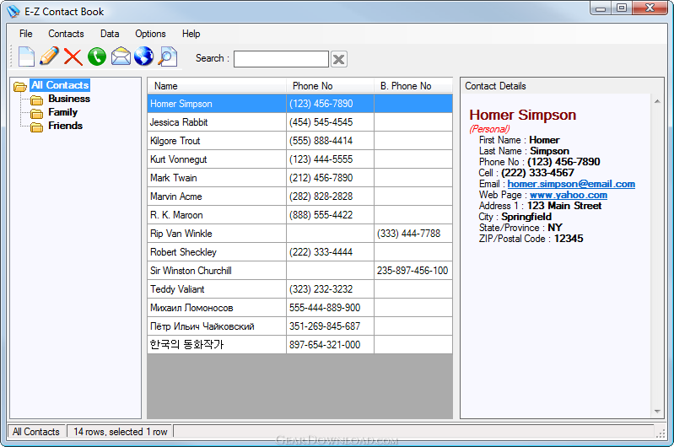Select the Rip Van Winkle row
674x447 pixels.
point(299,234)
